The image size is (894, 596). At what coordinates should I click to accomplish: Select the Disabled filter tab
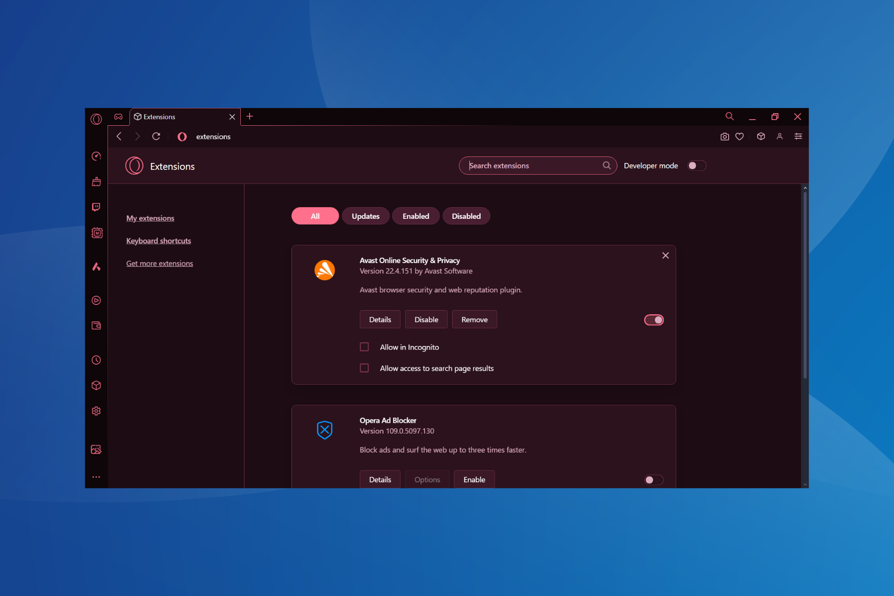coord(466,216)
